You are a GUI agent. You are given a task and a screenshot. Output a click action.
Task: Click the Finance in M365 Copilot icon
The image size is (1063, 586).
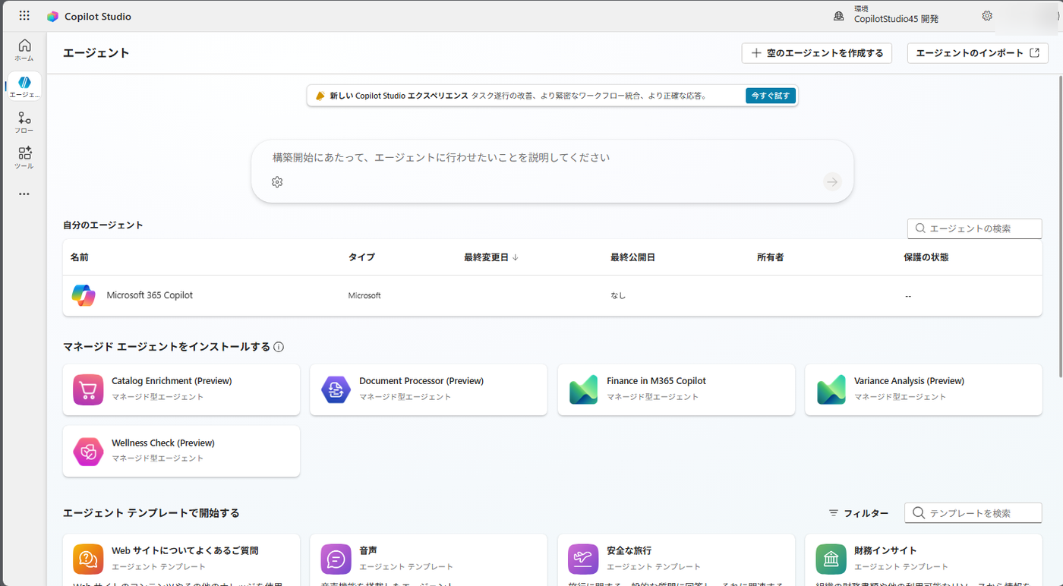[x=583, y=389]
